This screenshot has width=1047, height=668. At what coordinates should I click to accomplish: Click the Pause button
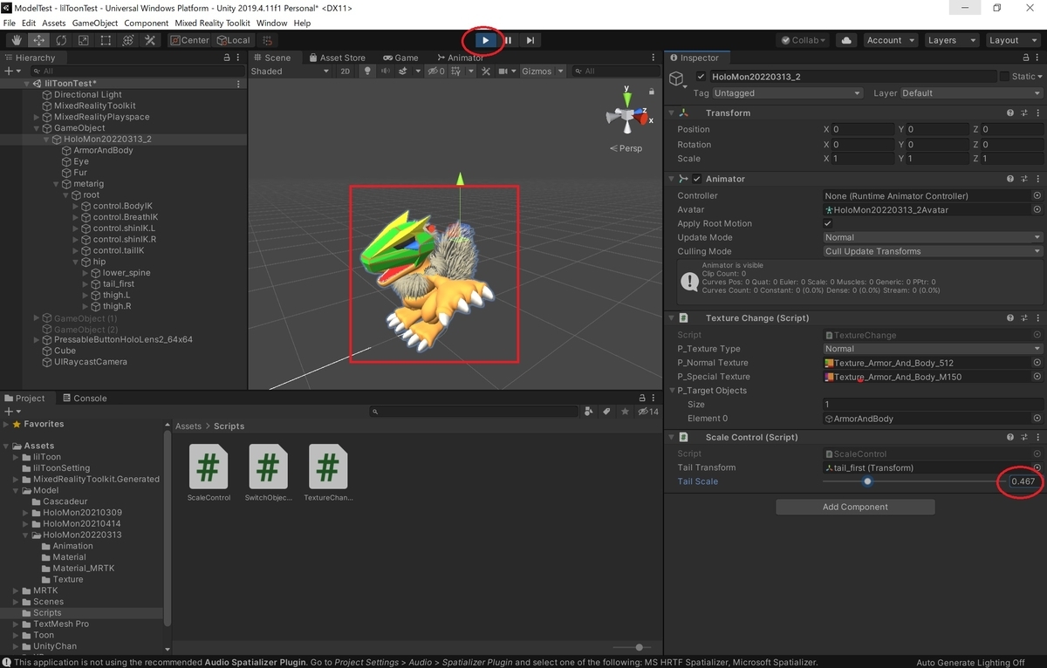click(x=508, y=40)
